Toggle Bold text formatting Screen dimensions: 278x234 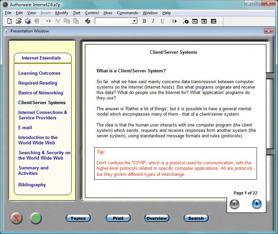tap(144, 21)
